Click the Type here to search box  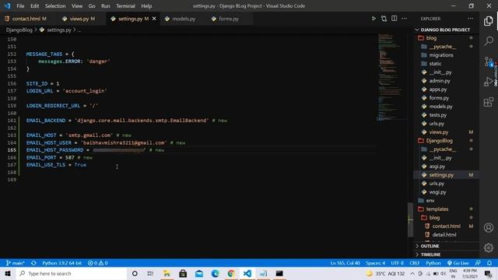click(x=71, y=273)
